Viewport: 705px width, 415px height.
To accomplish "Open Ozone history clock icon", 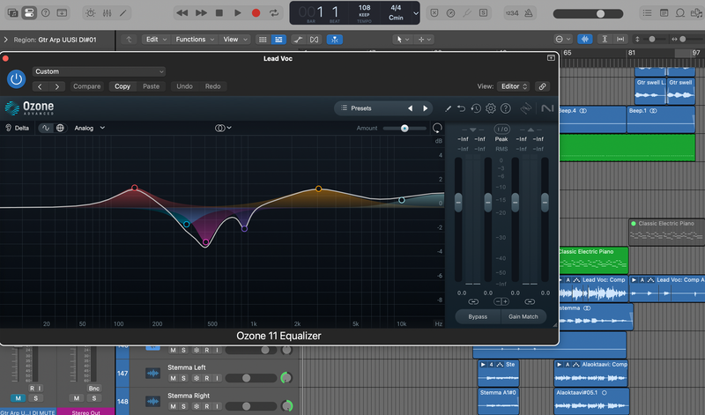I will click(476, 108).
